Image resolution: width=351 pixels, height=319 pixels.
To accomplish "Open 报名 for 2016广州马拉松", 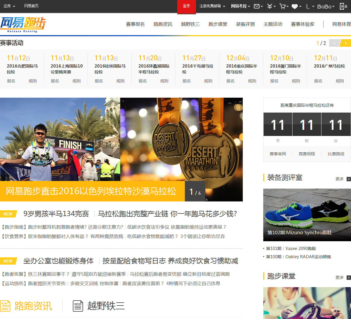I will click(x=318, y=81).
